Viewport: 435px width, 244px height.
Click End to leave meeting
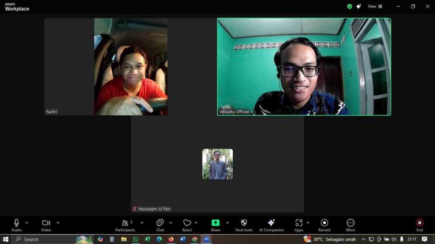tap(419, 224)
